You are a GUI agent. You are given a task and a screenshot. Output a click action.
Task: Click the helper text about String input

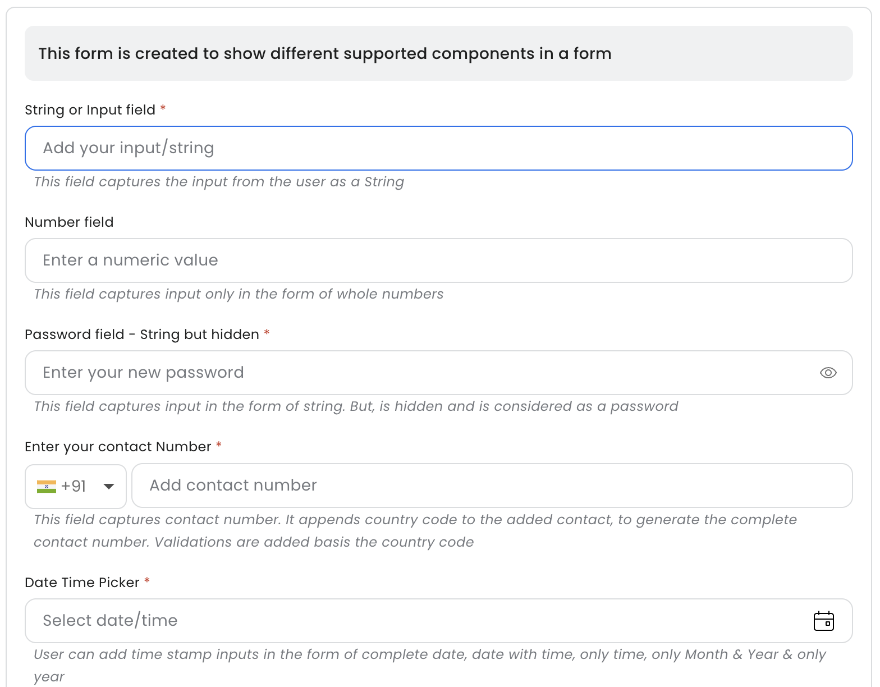pyautogui.click(x=219, y=182)
